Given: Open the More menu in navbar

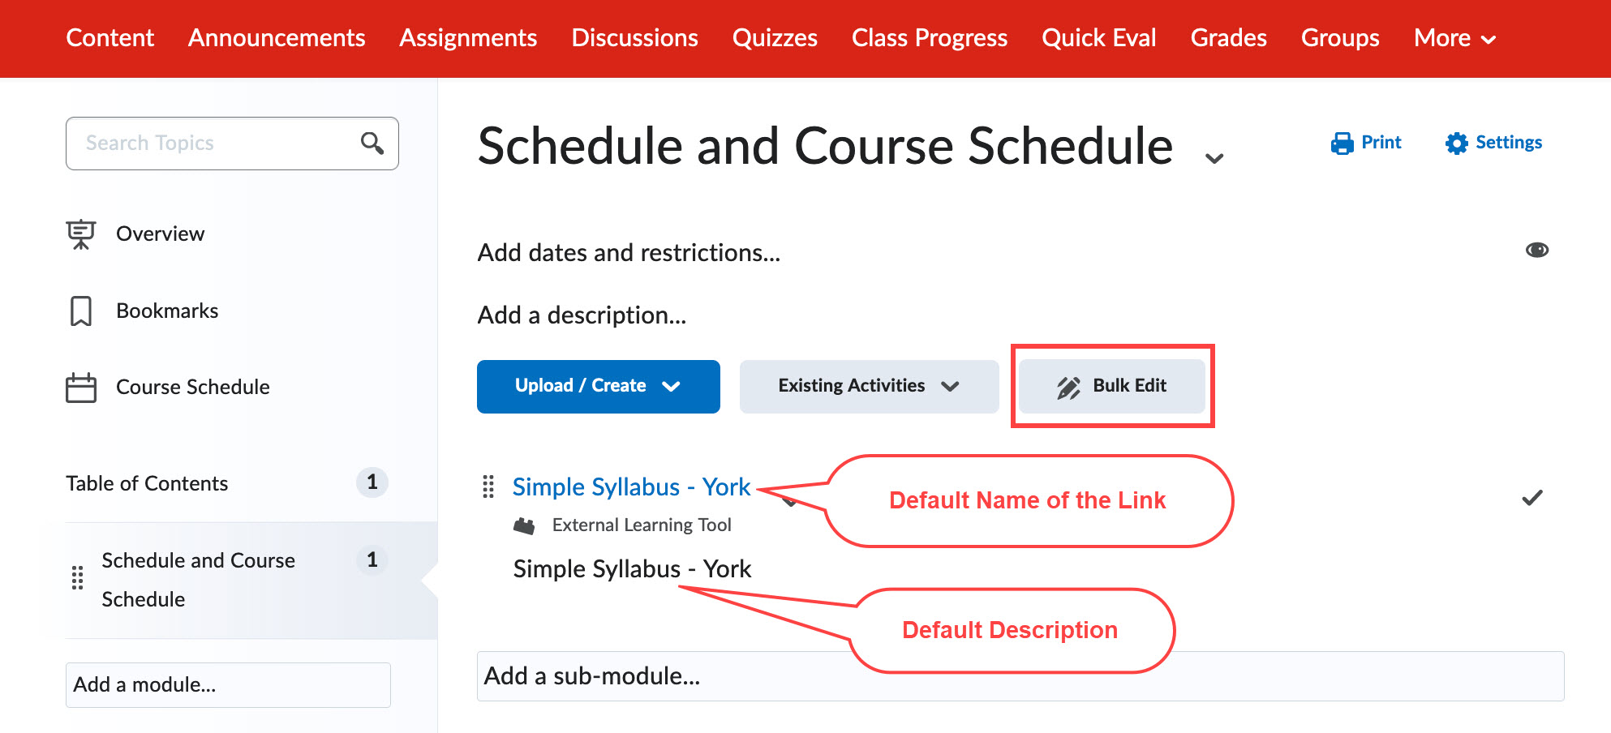Looking at the screenshot, I should tap(1454, 38).
